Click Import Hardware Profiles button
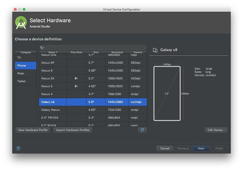This screenshot has height=171, width=243. pos(73,130)
